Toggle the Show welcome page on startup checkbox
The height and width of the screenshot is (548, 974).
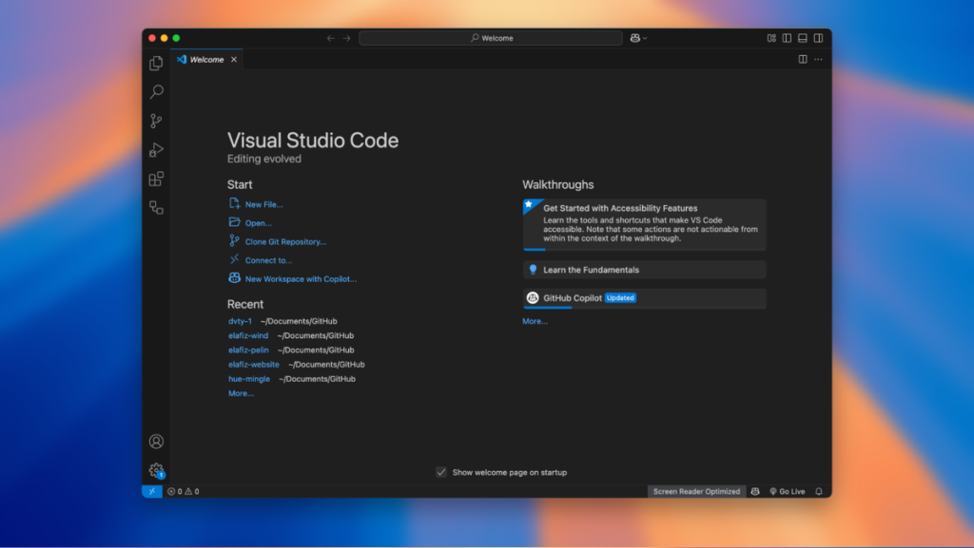[x=441, y=472]
